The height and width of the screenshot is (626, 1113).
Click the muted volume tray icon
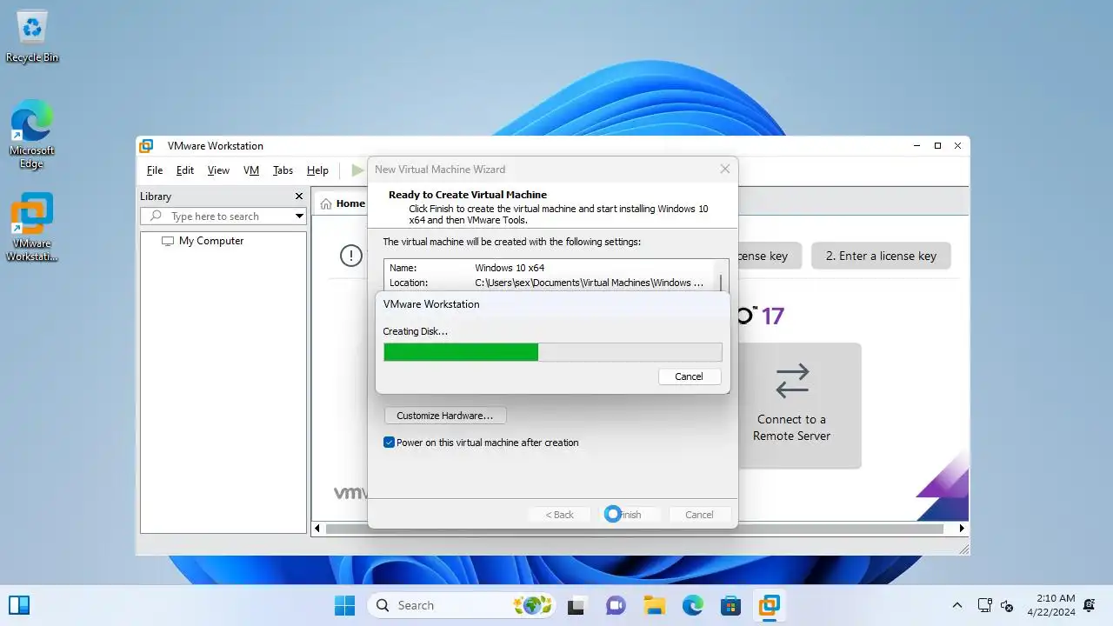tap(1008, 606)
